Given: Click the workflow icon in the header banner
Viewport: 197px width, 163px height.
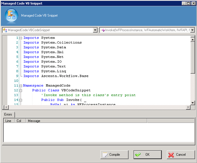Looking at the screenshot, I should [x=11, y=15].
